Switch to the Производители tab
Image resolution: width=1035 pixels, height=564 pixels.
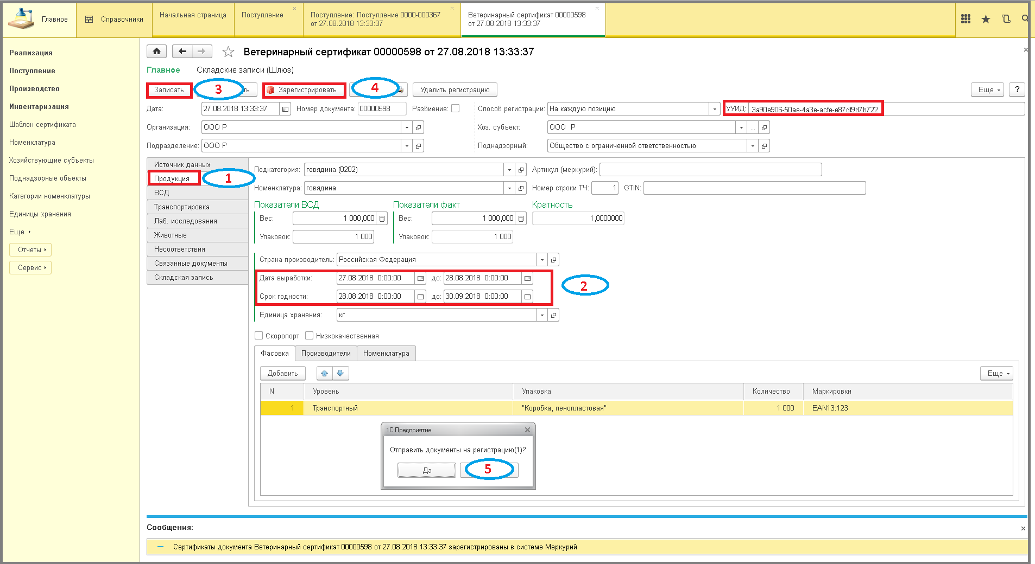coord(326,354)
